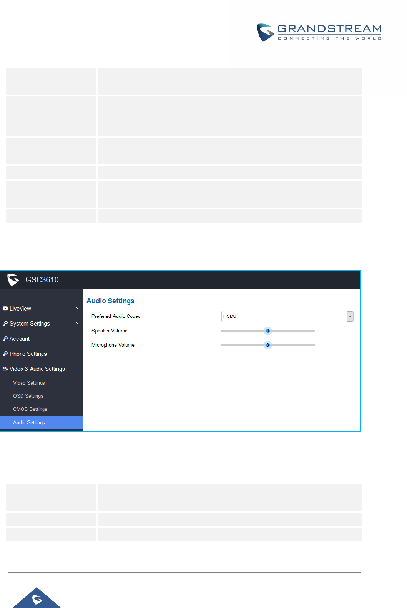Click the PCMU codec value
This screenshot has width=407, height=608.
tap(230, 316)
